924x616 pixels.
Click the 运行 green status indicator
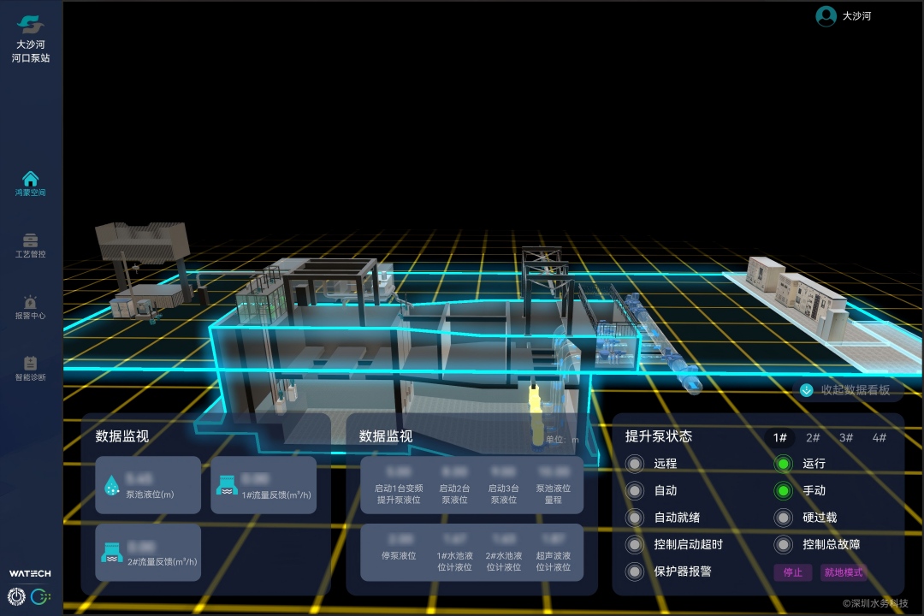click(x=783, y=464)
